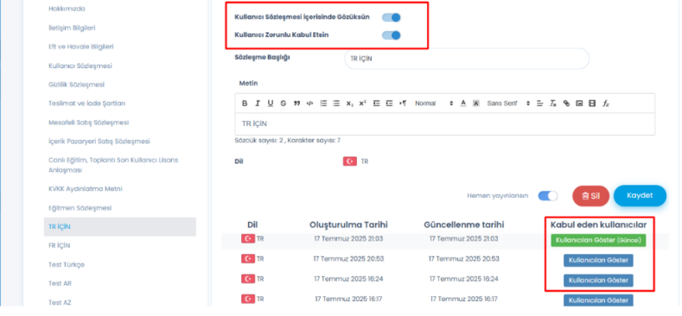Image resolution: width=682 pixels, height=316 pixels.
Task: Open Eğitmen Sözleşmesi in the sidebar
Action: coord(80,208)
